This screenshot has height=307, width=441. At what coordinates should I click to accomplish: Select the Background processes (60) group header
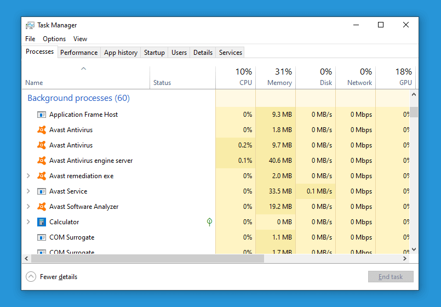pyautogui.click(x=78, y=98)
